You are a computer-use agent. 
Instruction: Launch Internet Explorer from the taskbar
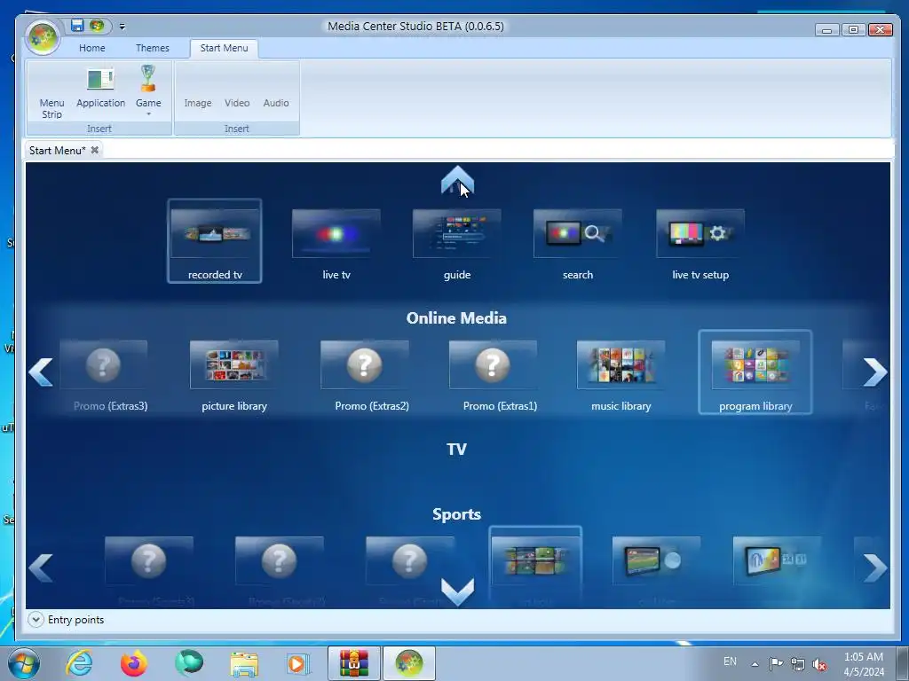(x=79, y=663)
